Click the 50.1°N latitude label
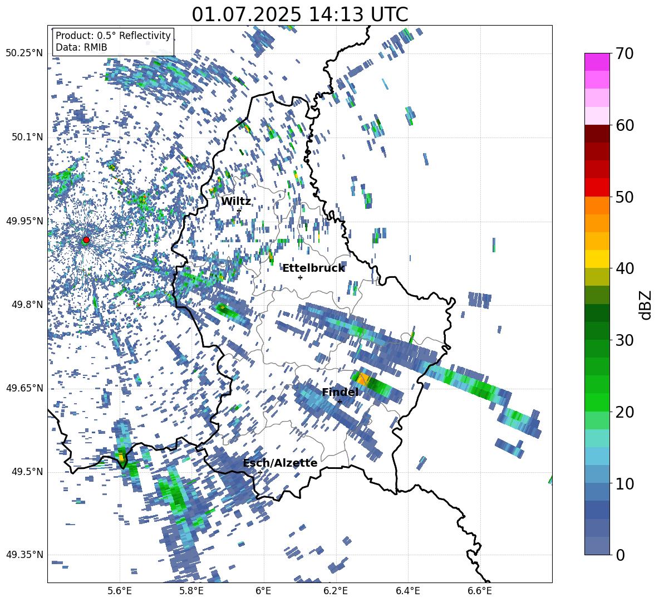 click(x=28, y=137)
